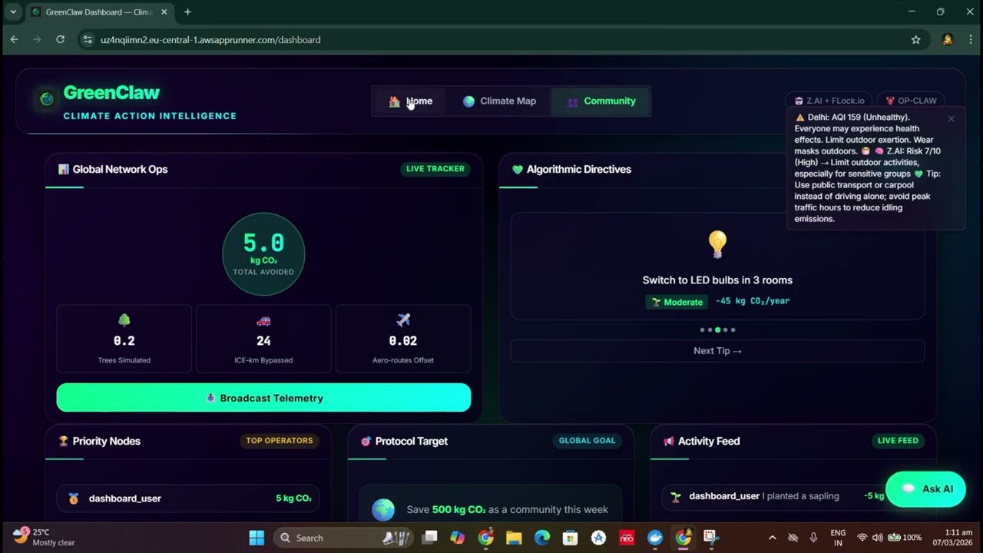Screen dimensions: 983x553
Task: Open the Ask AI chat button
Action: click(925, 489)
